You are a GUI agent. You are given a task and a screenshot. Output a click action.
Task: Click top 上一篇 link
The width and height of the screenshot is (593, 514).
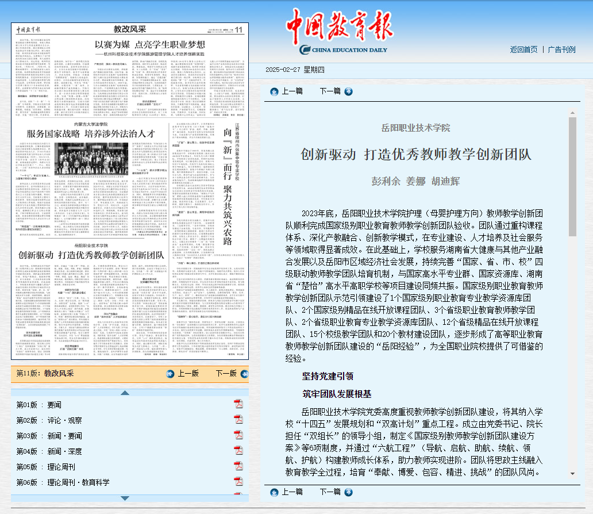click(292, 91)
